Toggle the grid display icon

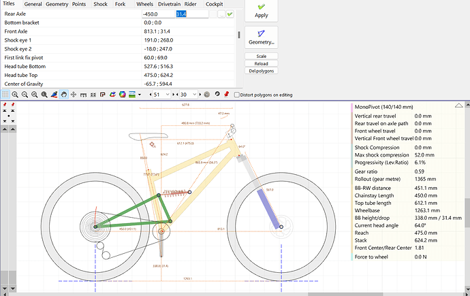[5, 95]
